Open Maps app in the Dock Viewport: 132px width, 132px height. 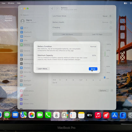point(23,115)
